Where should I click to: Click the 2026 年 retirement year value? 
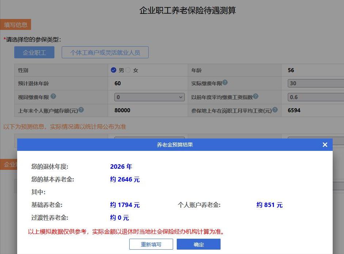click(x=121, y=167)
